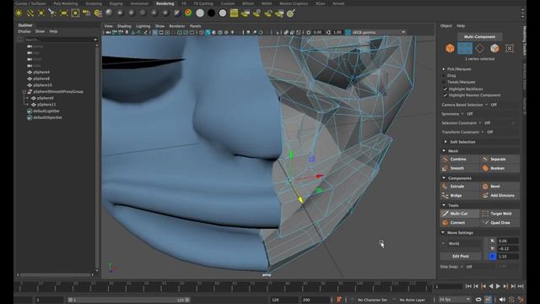The height and width of the screenshot is (304, 540).
Task: Open Outliner Display menu
Action: click(24, 31)
